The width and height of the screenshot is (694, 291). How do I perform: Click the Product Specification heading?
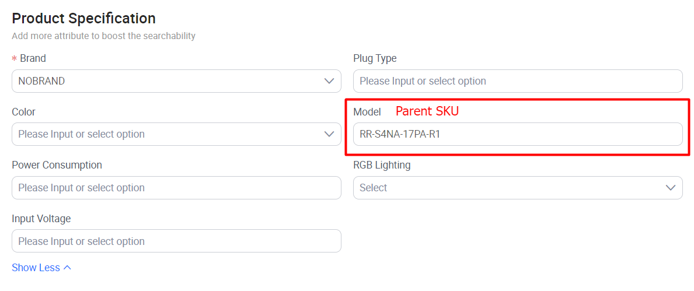tap(83, 19)
